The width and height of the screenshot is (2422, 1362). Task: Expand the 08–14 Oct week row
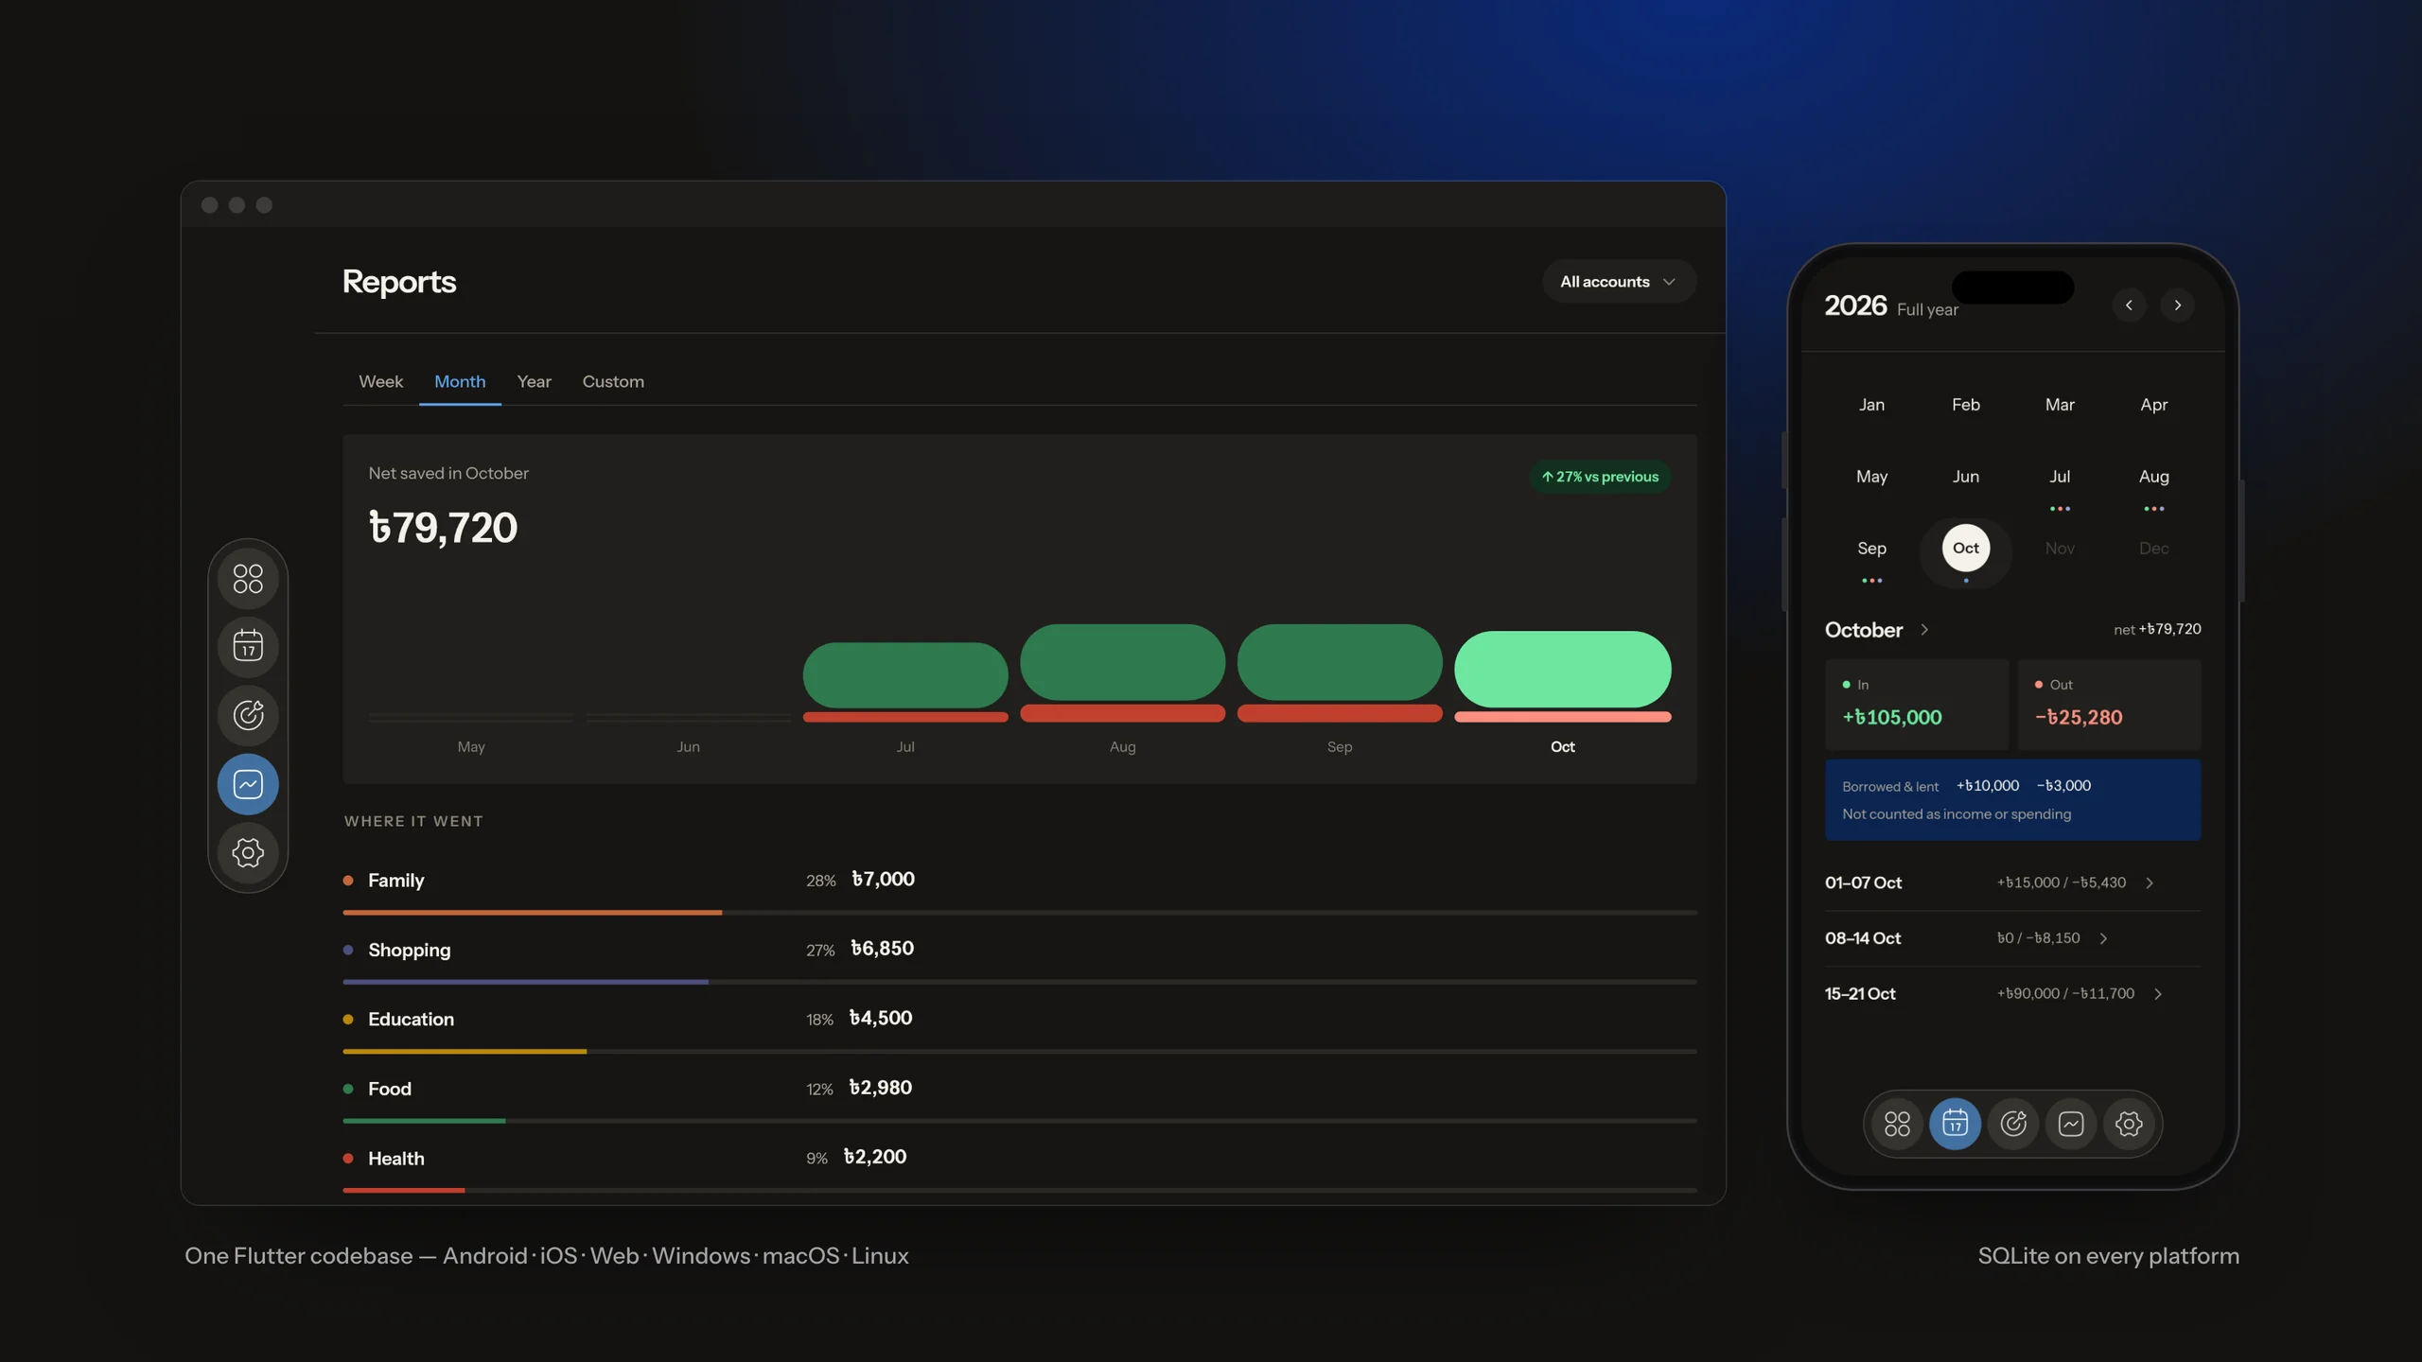click(x=2012, y=938)
